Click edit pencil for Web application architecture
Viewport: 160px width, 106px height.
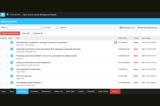12,42
